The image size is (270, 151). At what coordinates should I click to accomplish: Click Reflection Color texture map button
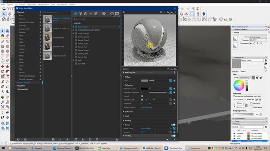170,89
